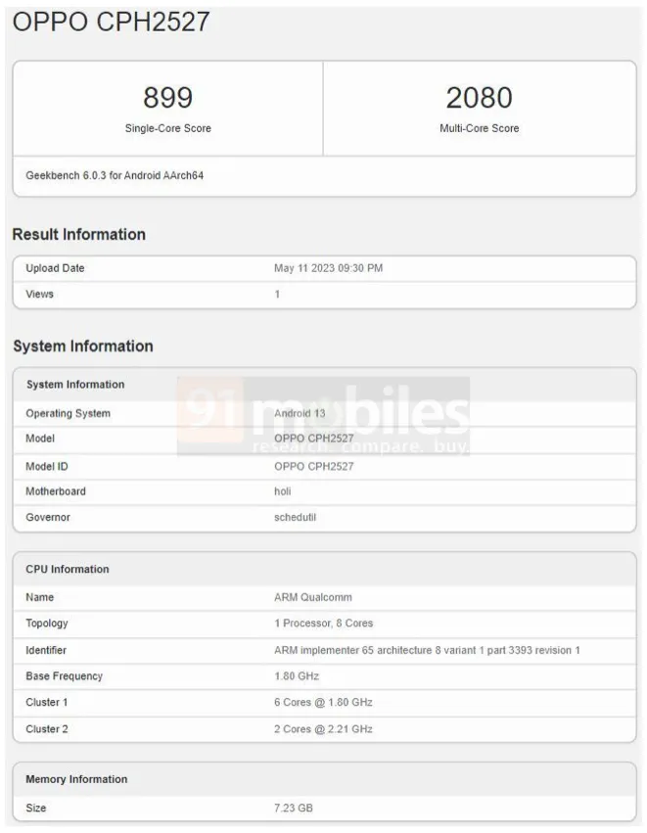
Task: Click the Result Information heading
Action: click(x=79, y=234)
